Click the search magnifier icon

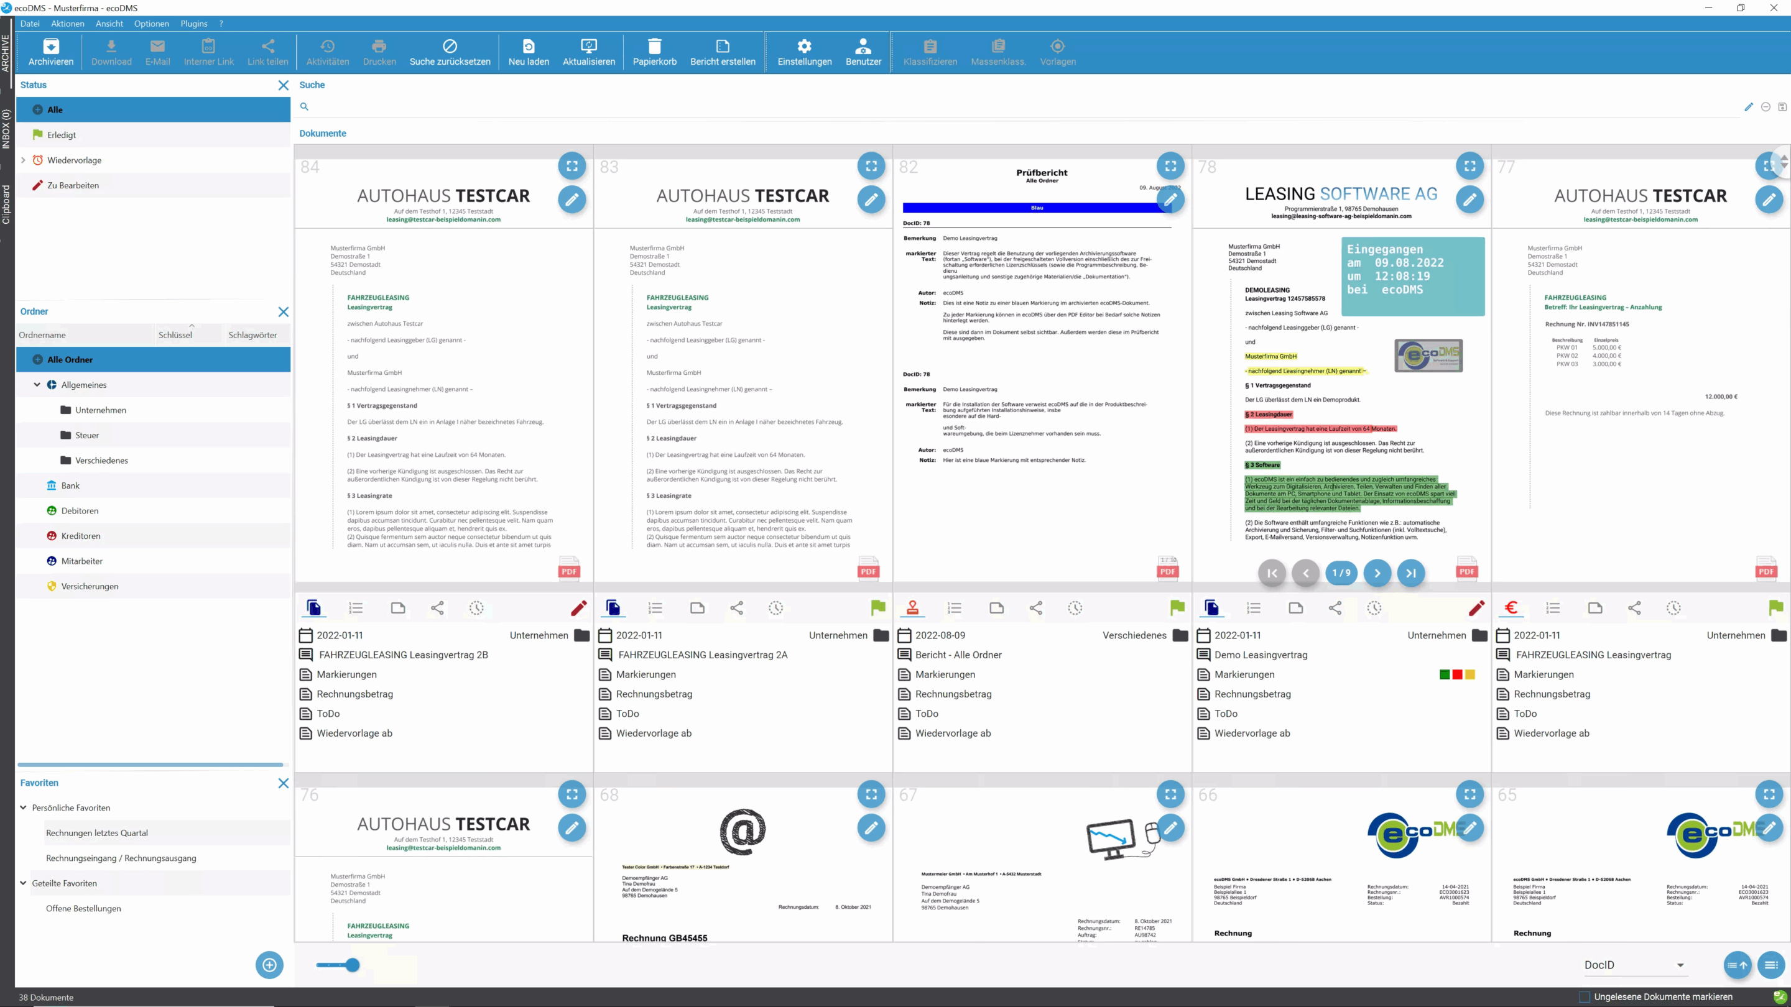click(x=304, y=106)
